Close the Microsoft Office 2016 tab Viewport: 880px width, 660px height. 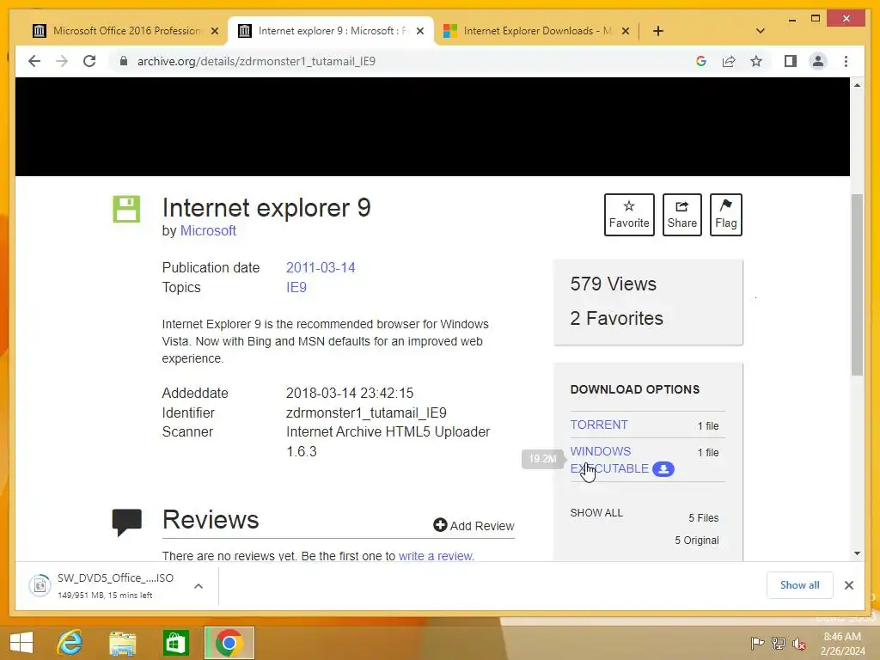click(214, 31)
